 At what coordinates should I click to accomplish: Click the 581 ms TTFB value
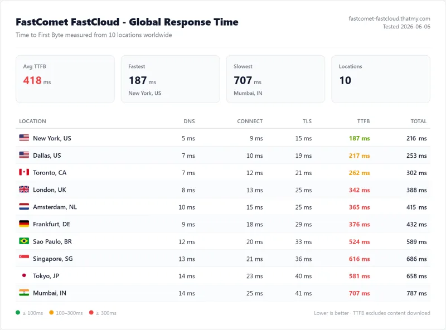tap(360, 276)
